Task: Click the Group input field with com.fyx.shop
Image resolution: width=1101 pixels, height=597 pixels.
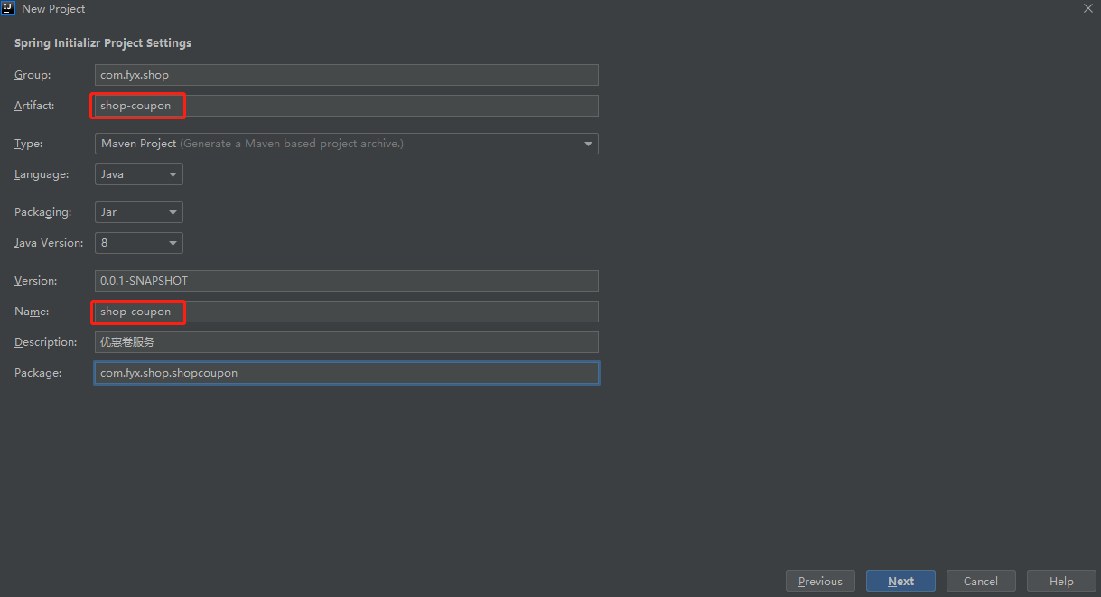Action: tap(347, 75)
